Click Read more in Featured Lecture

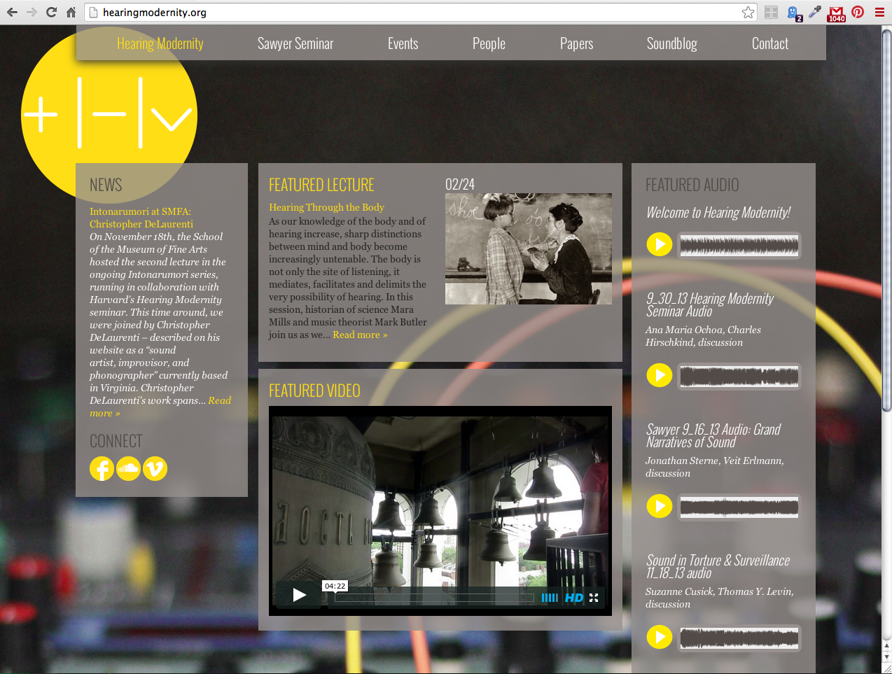point(360,335)
